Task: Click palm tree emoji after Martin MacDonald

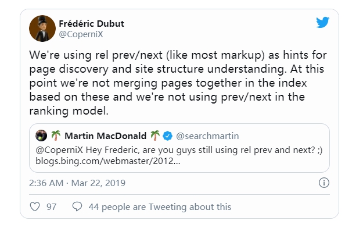Action: [155, 136]
